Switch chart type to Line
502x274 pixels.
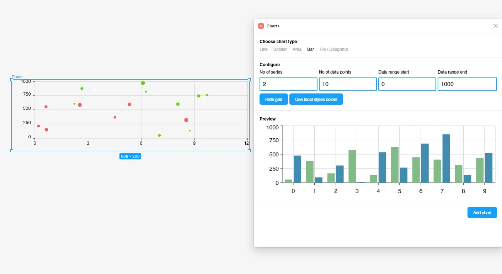coord(263,49)
